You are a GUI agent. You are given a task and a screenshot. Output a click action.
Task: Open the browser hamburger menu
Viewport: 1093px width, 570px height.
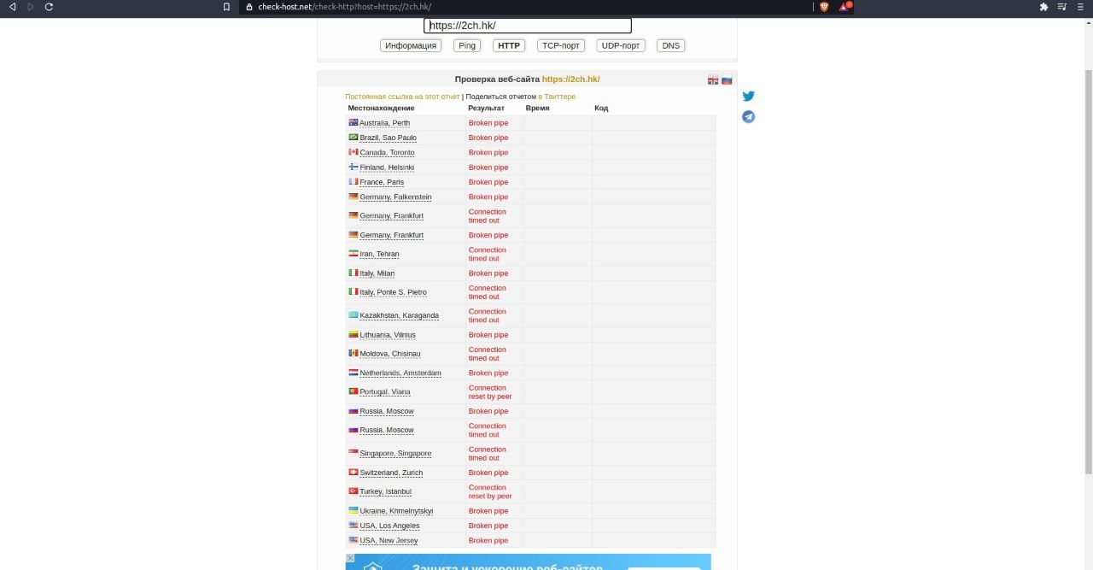pos(1080,6)
